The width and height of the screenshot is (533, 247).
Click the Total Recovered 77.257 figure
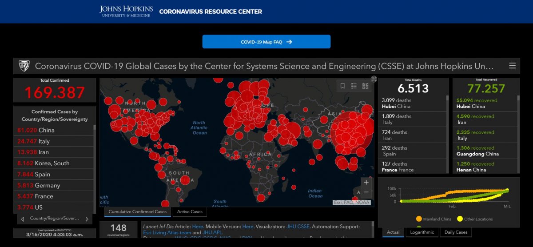point(486,88)
